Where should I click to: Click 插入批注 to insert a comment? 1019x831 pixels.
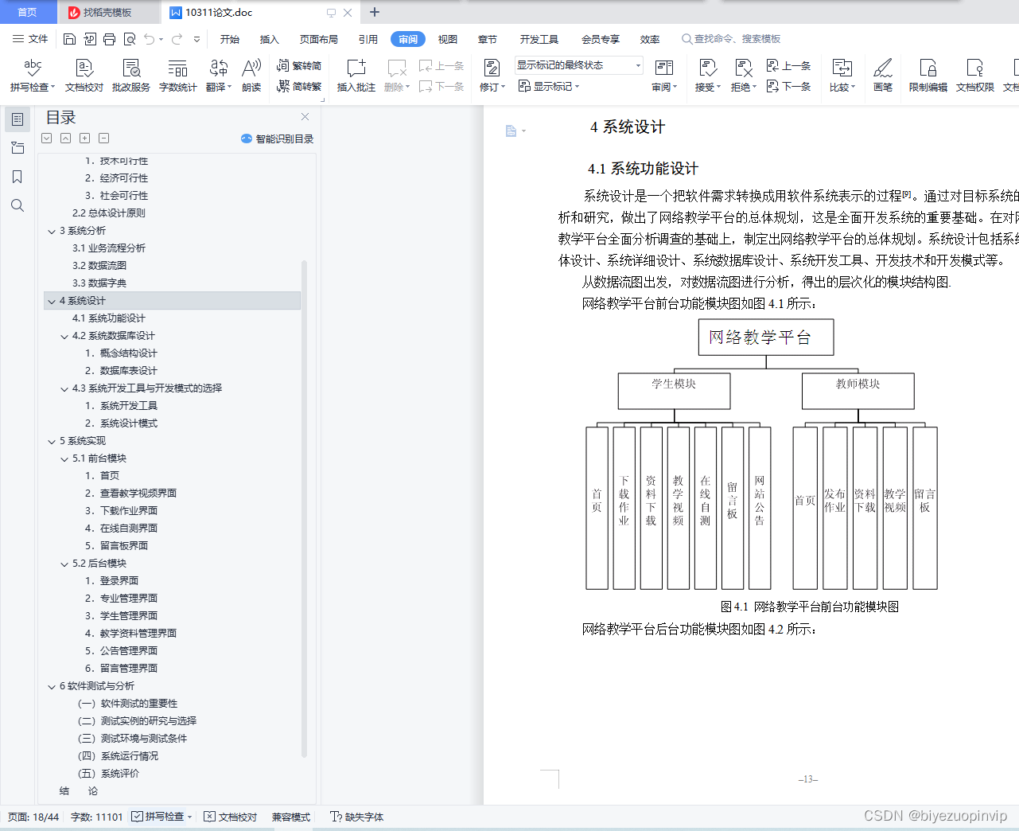point(356,76)
